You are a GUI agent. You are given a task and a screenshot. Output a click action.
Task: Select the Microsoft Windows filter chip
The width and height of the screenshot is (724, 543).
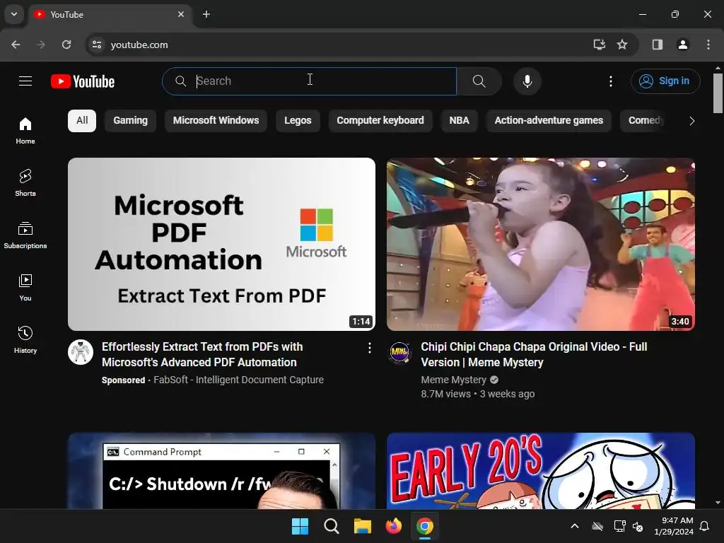click(x=216, y=120)
